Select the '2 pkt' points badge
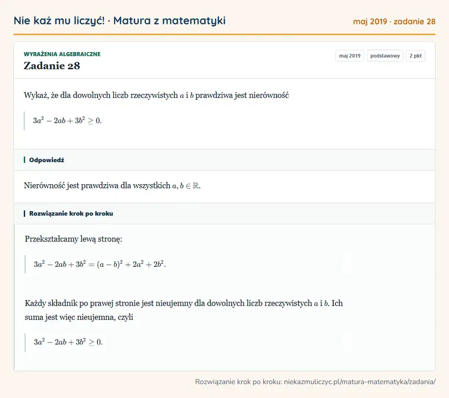 (415, 56)
